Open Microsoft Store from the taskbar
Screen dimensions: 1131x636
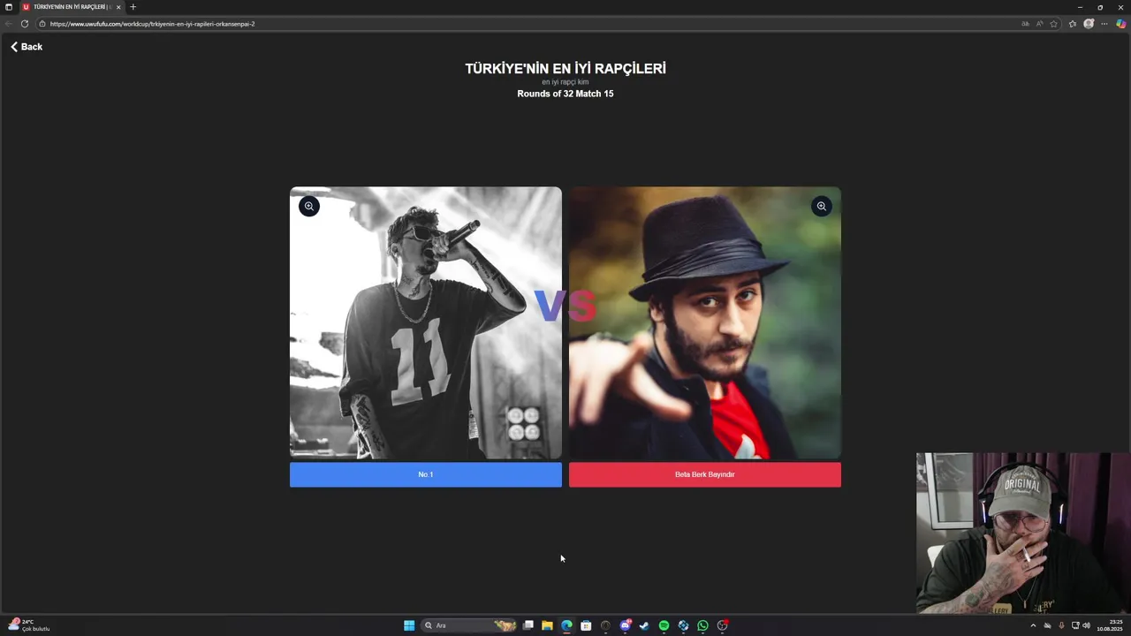(586, 625)
